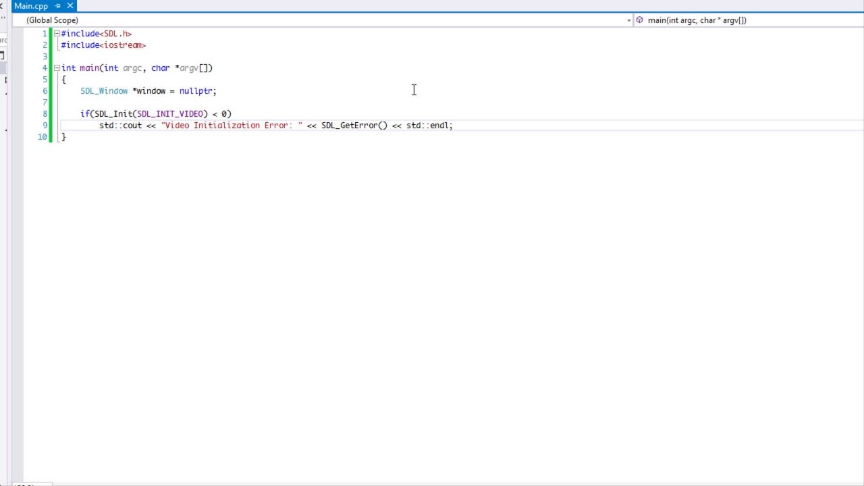Click the 'main' function name in code
Screen dimensions: 864x486
89,68
